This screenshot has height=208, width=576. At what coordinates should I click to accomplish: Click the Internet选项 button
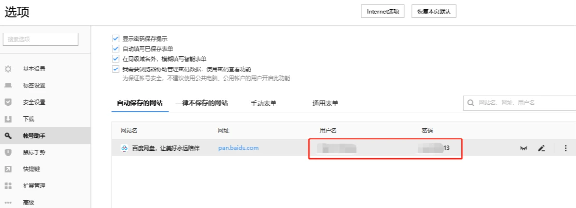pyautogui.click(x=383, y=11)
